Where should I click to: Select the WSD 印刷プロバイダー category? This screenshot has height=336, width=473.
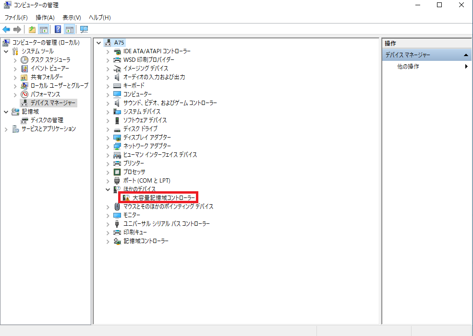click(149, 59)
